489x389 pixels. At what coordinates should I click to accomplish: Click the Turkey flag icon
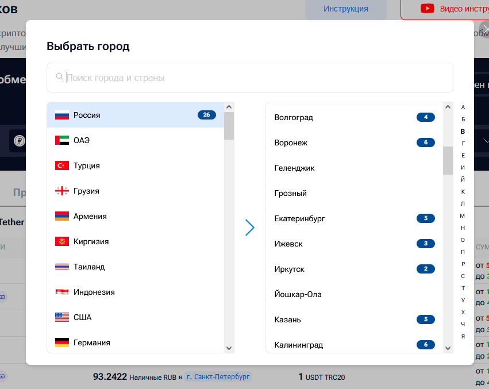[61, 165]
